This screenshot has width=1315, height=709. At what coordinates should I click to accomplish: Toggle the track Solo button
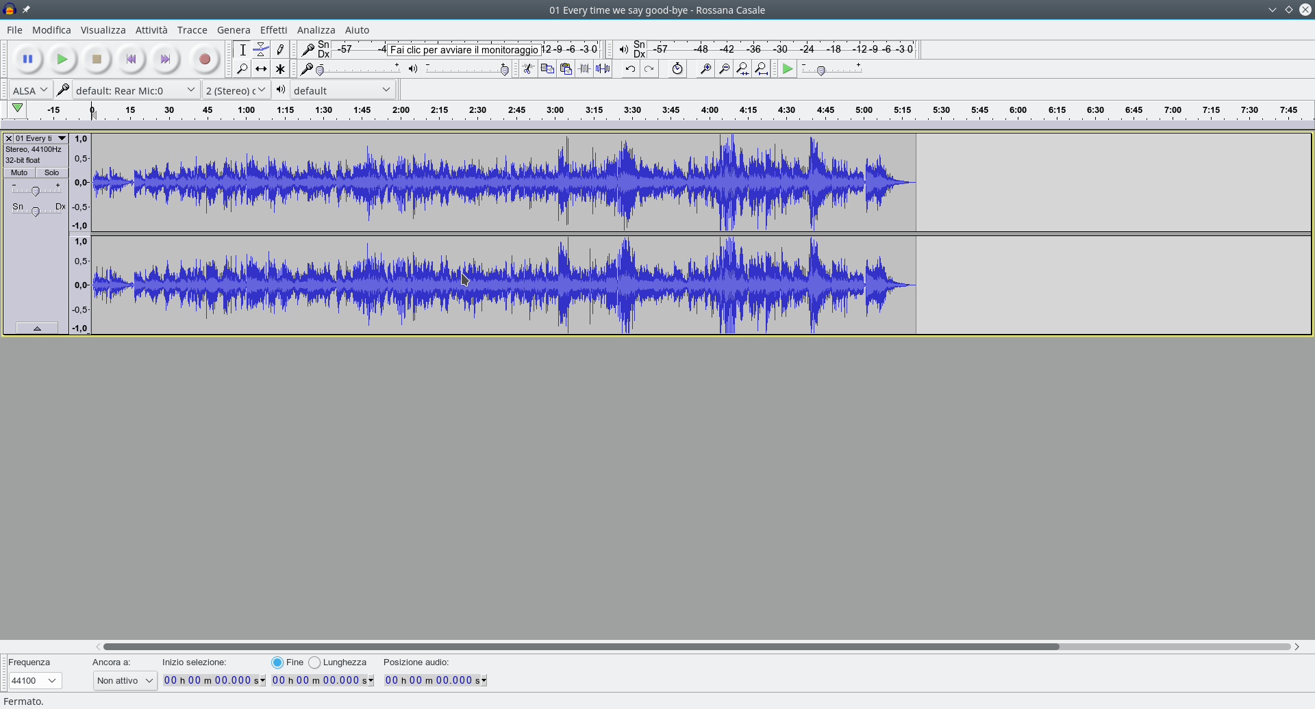pos(51,172)
